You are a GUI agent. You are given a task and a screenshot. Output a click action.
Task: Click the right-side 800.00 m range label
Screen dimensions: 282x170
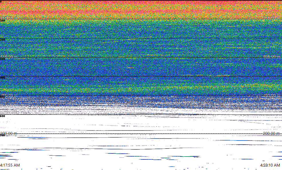point(272,17)
